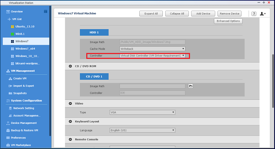Image resolution: width=275 pixels, height=149 pixels.
Task: Click the Create VM icon
Action: (x=10, y=79)
